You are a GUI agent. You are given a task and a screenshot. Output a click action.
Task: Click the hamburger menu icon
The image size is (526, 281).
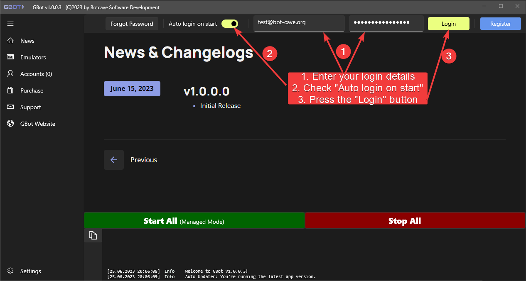[11, 24]
